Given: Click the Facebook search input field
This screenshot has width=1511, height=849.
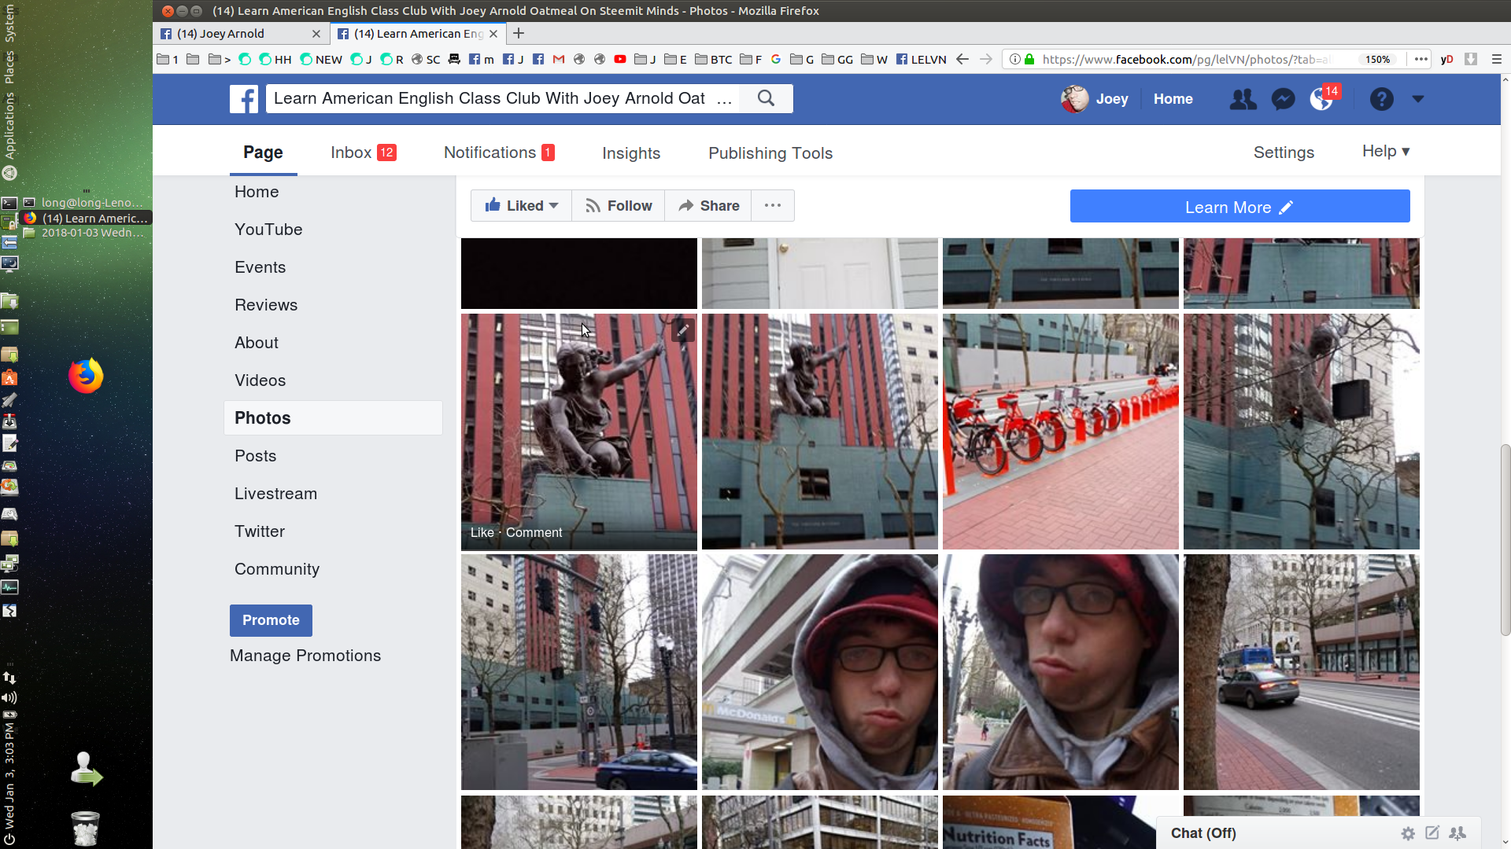Looking at the screenshot, I should 502,98.
